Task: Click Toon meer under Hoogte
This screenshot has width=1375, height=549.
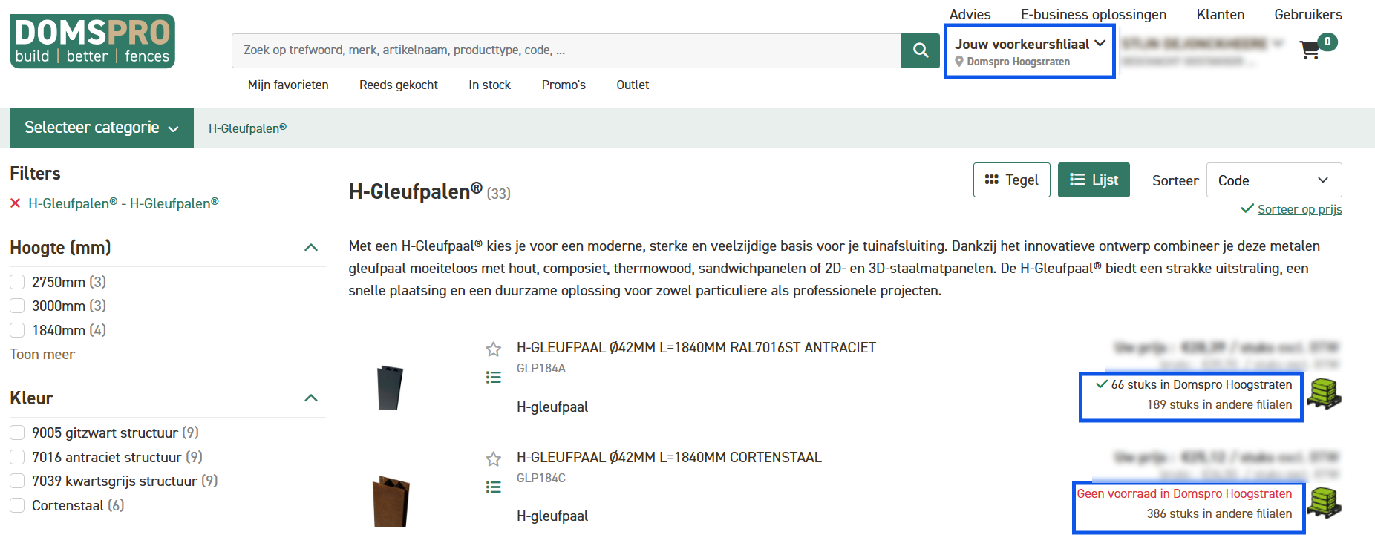Action: pos(42,355)
